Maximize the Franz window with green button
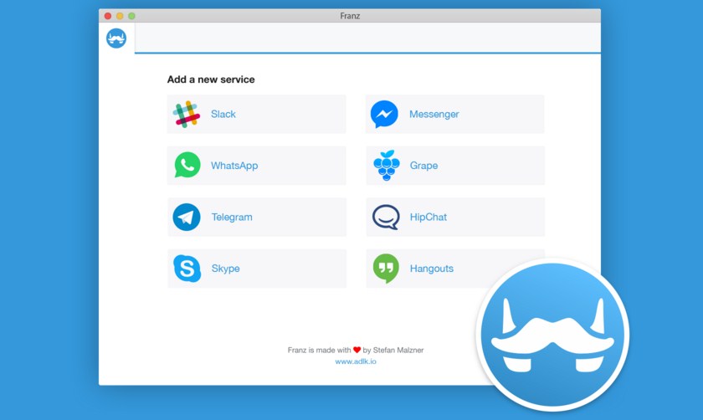The image size is (703, 420). coord(132,16)
